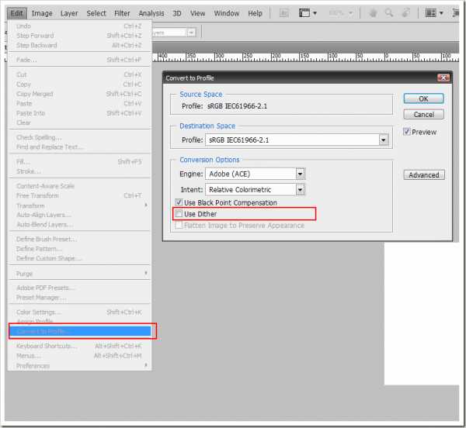Screen dimensions: 466x428
Task: Choose Copy Merged in Edit menu
Action: click(80, 94)
